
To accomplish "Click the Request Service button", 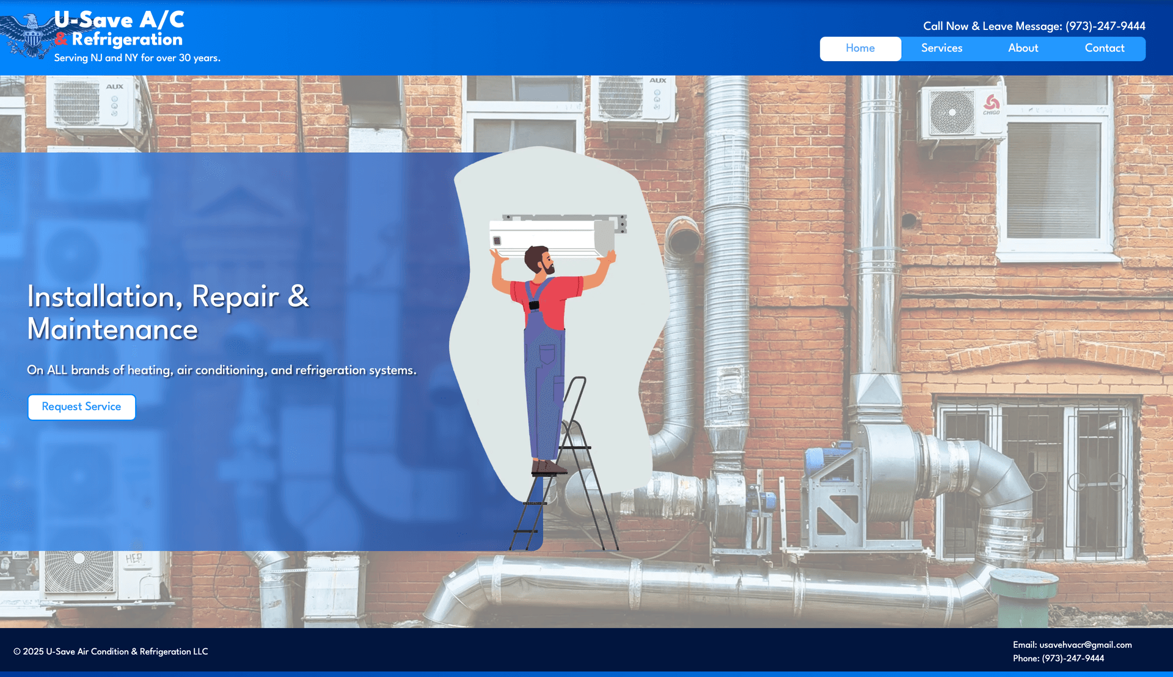I will click(x=81, y=407).
